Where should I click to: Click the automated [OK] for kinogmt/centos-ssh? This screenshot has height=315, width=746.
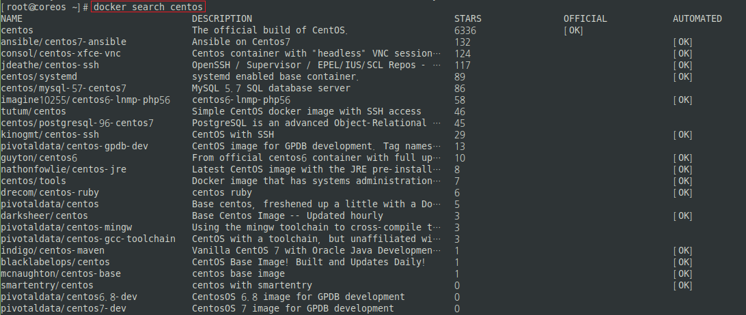pyautogui.click(x=682, y=135)
